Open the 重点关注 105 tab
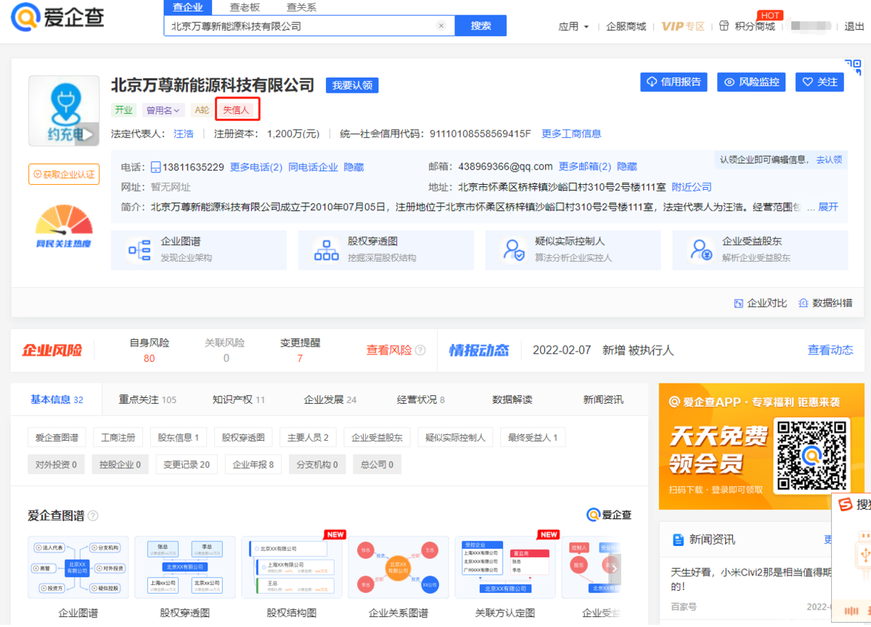The height and width of the screenshot is (627, 871). coord(148,399)
